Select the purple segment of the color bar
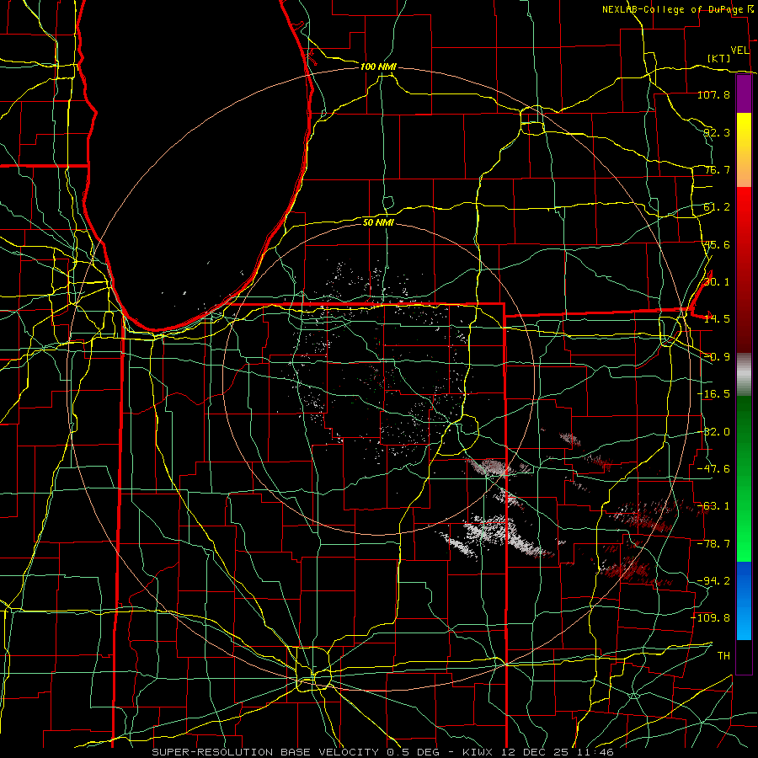The height and width of the screenshot is (758, 758). pyautogui.click(x=744, y=94)
